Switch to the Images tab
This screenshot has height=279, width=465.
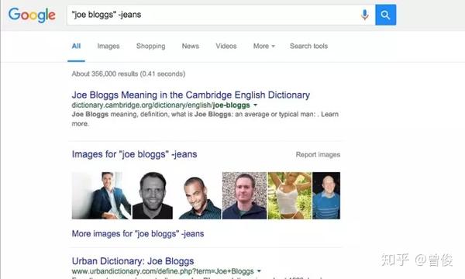click(108, 46)
